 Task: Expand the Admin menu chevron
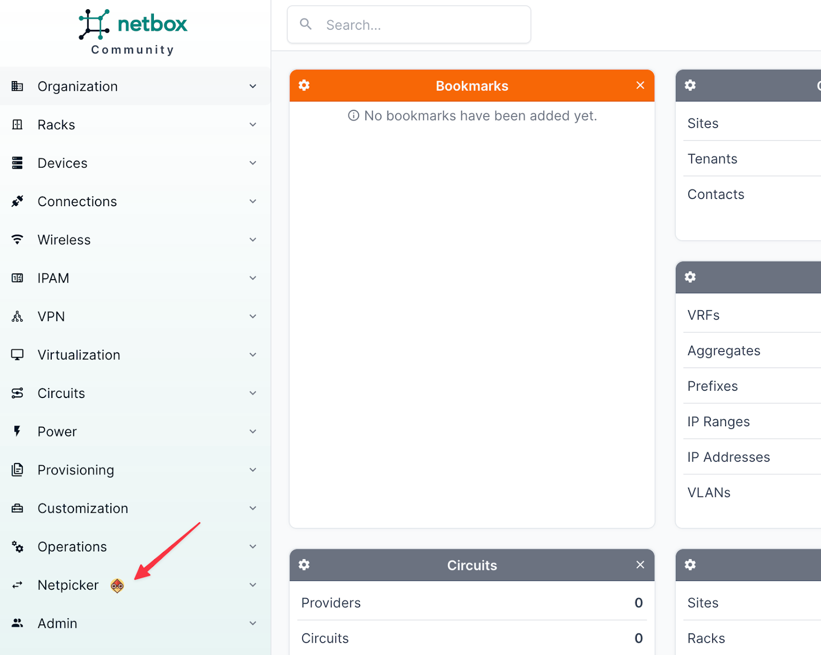coord(253,623)
